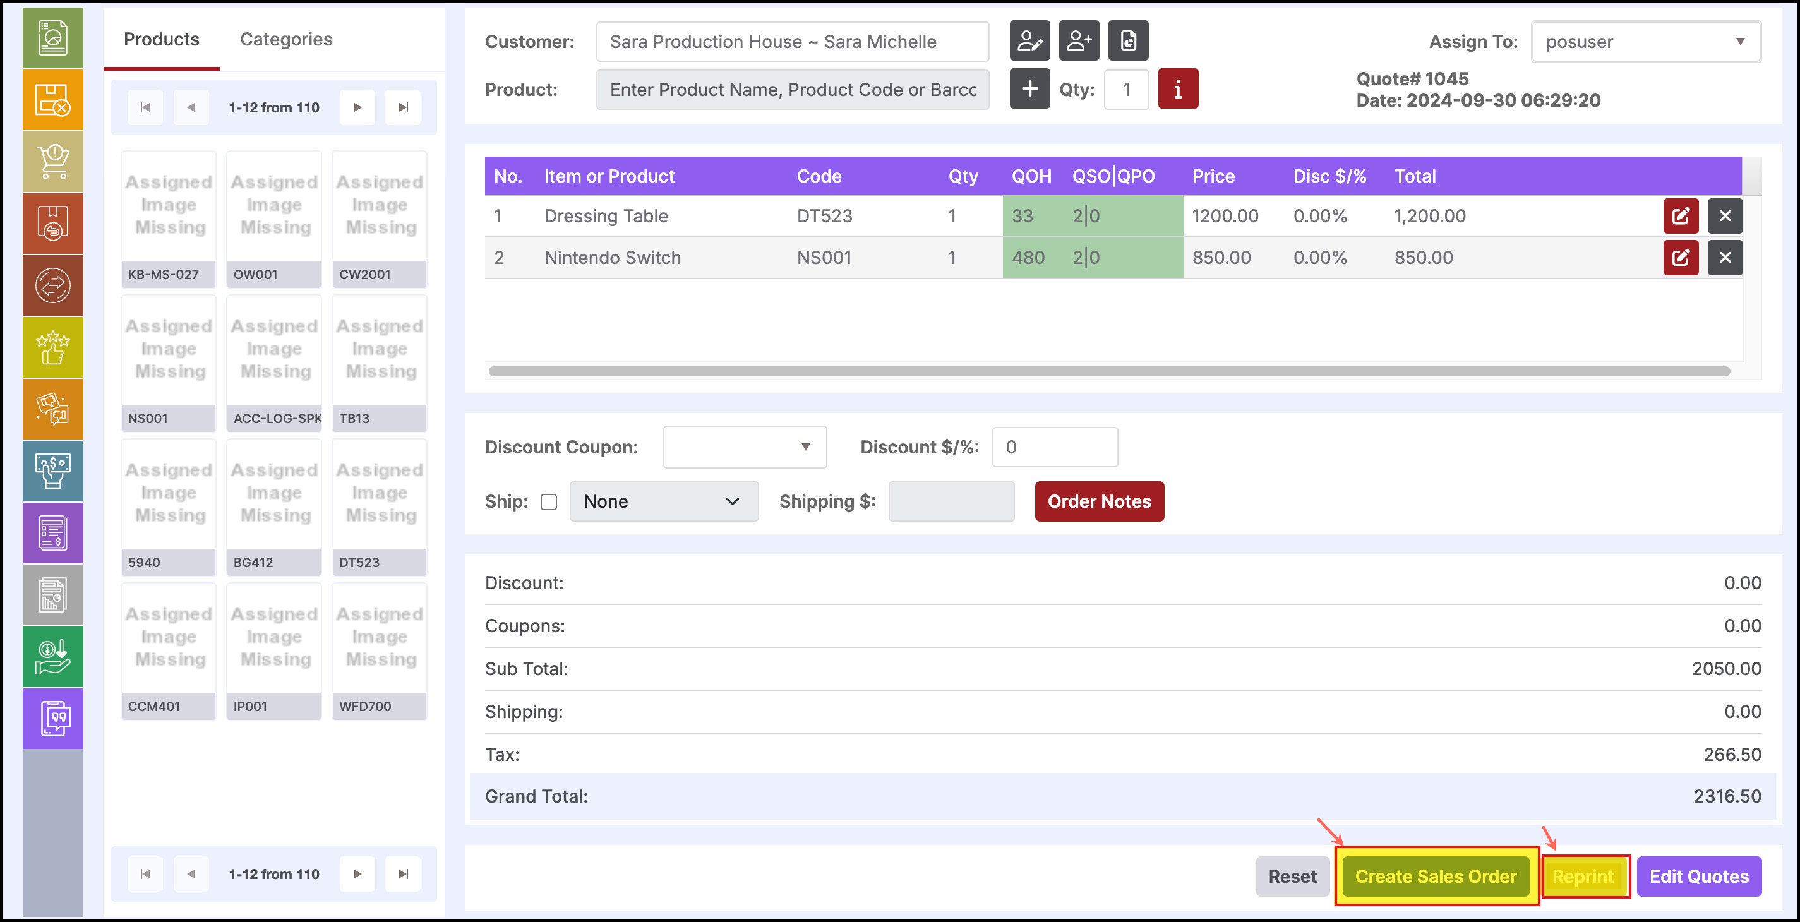Viewport: 1800px width, 922px height.
Task: Open the brown exchange arrows sidebar icon
Action: pos(52,285)
